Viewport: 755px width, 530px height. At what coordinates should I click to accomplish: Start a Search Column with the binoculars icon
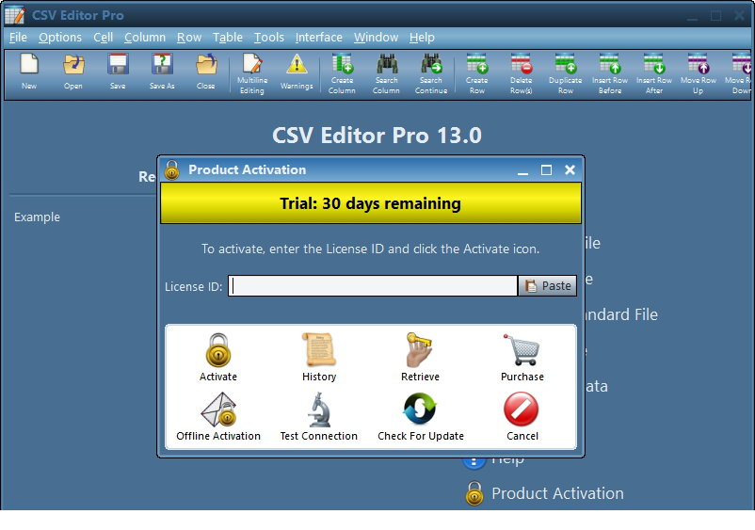386,73
